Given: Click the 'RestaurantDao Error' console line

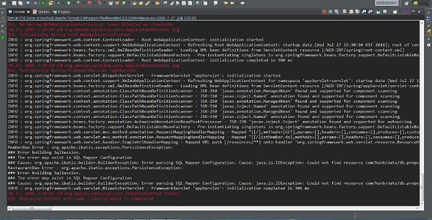Looking at the screenshot, I should tap(95, 168).
